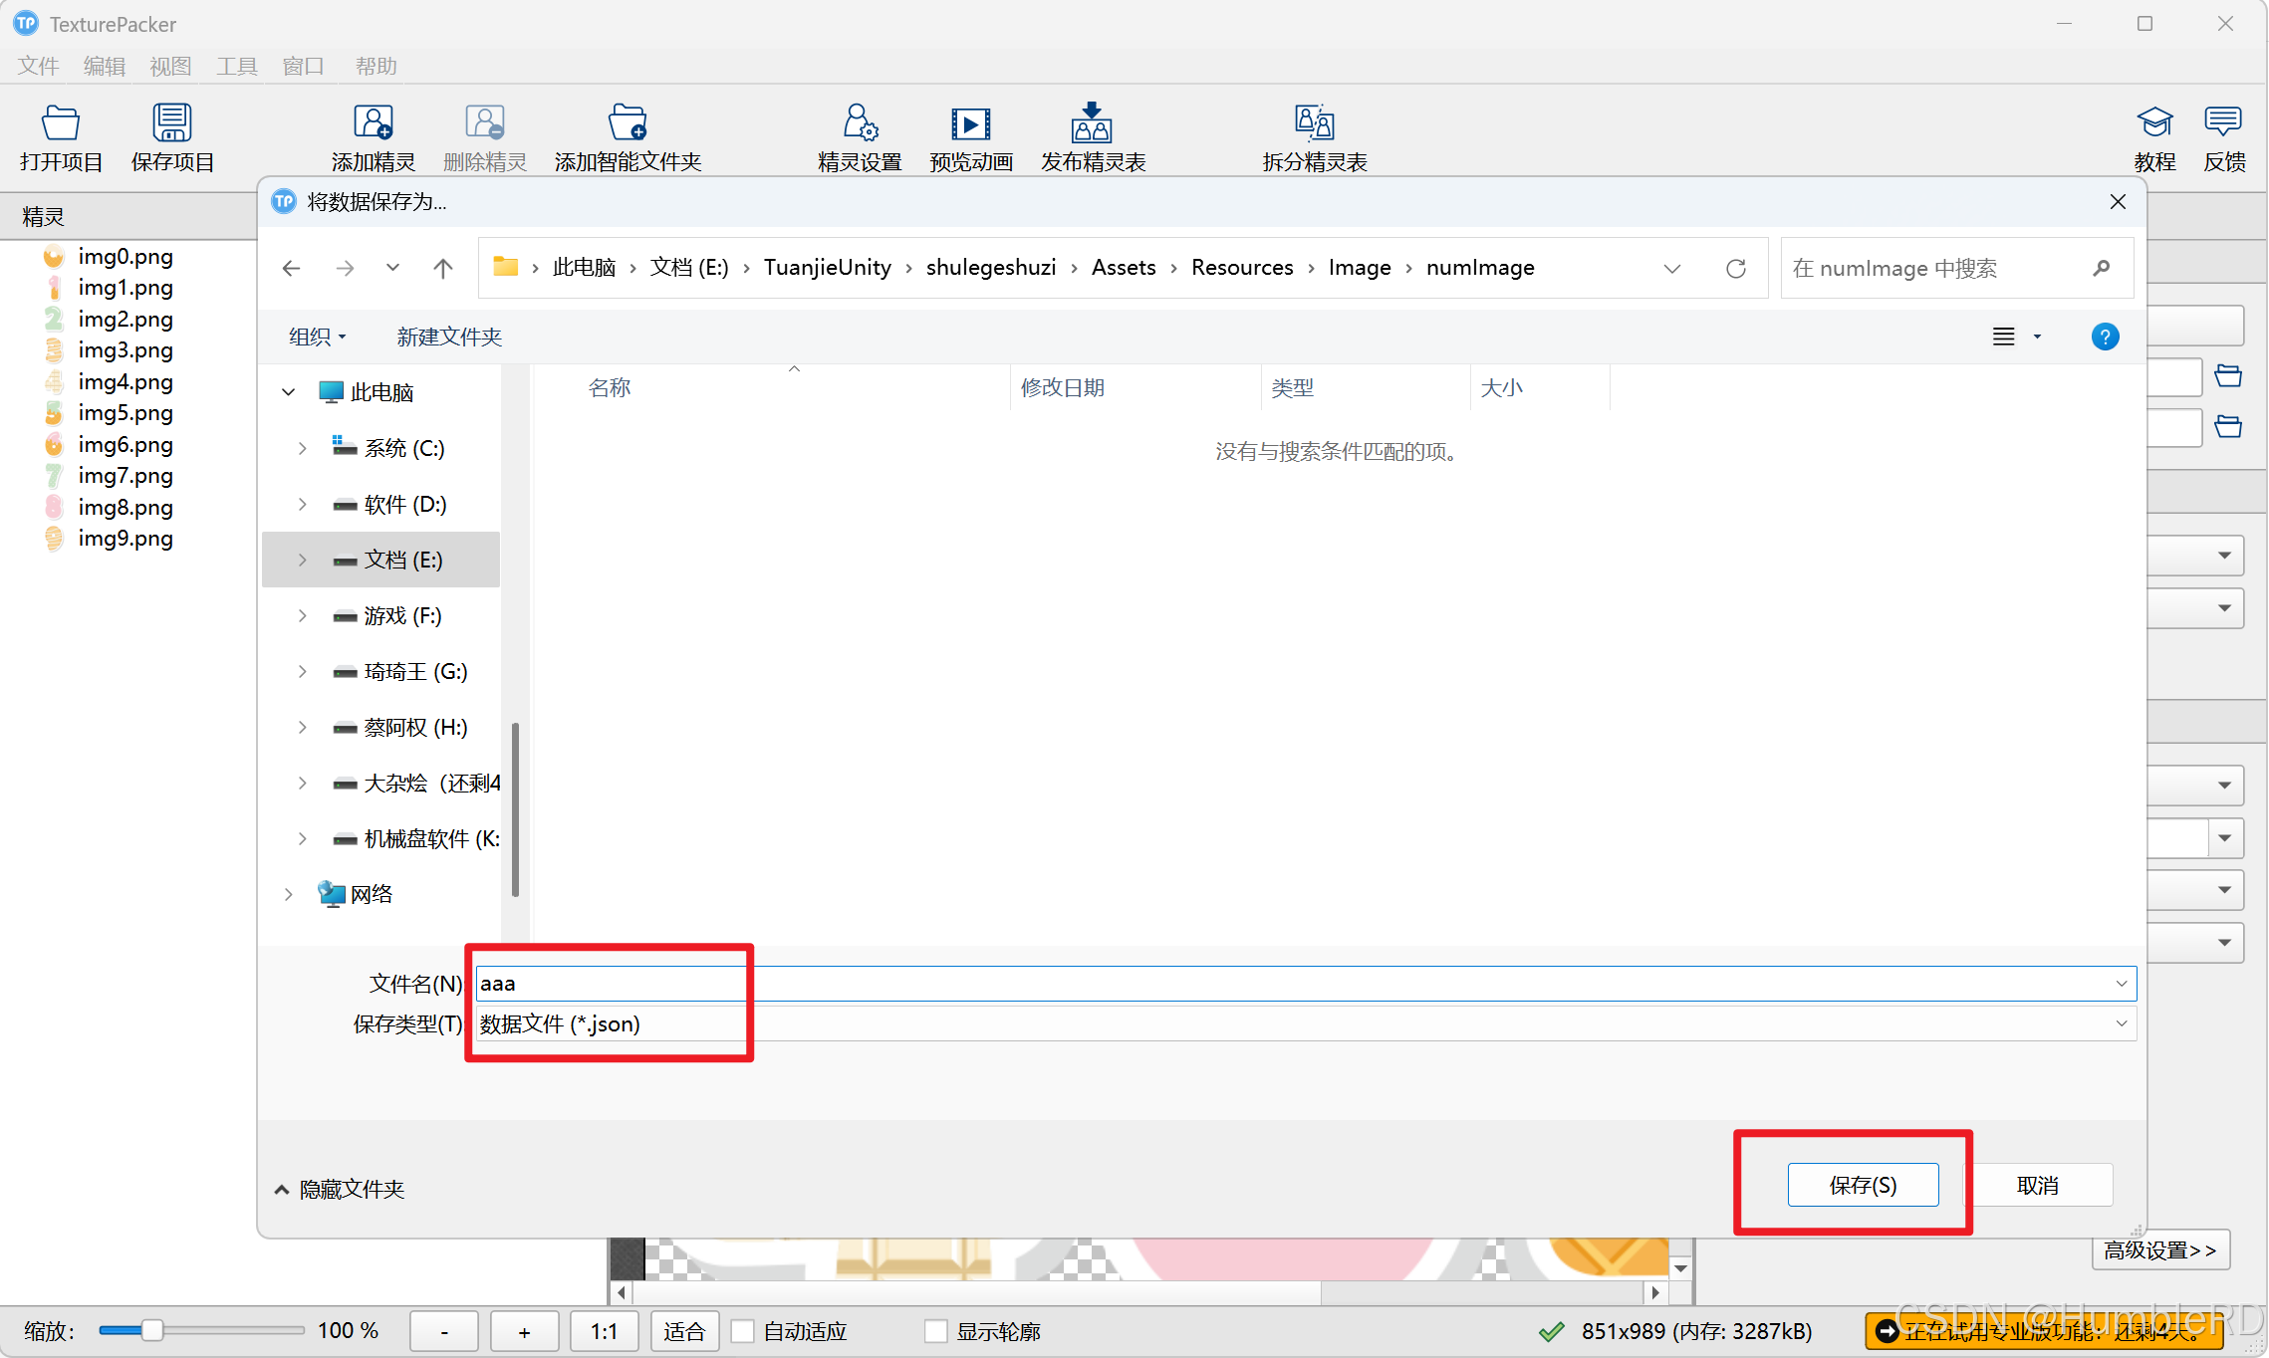The height and width of the screenshot is (1358, 2269).
Task: Enable the 自动适应 checkbox
Action: (x=743, y=1331)
